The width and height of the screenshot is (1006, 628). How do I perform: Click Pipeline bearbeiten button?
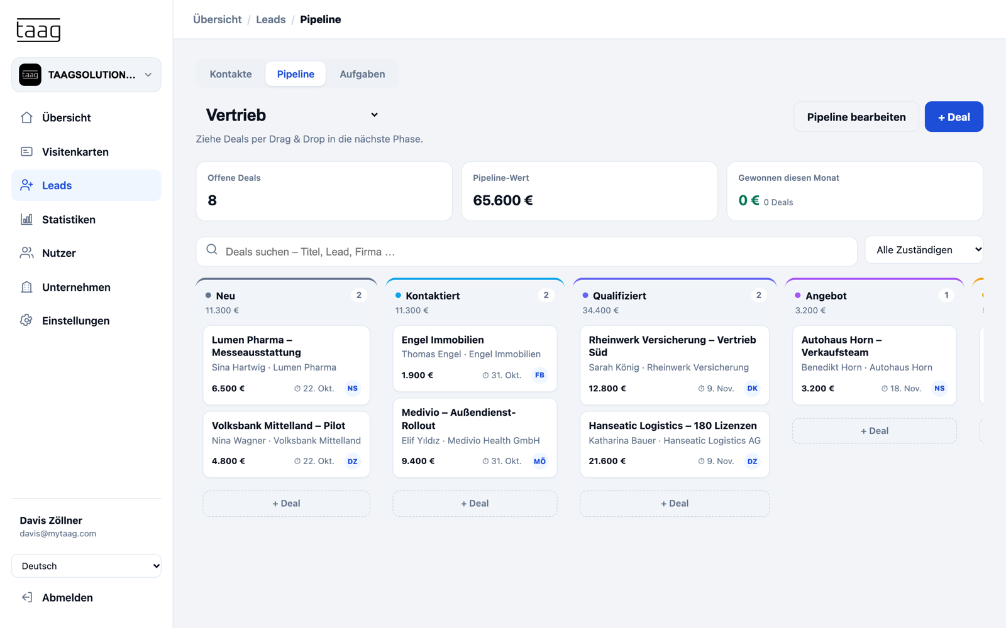pyautogui.click(x=856, y=117)
